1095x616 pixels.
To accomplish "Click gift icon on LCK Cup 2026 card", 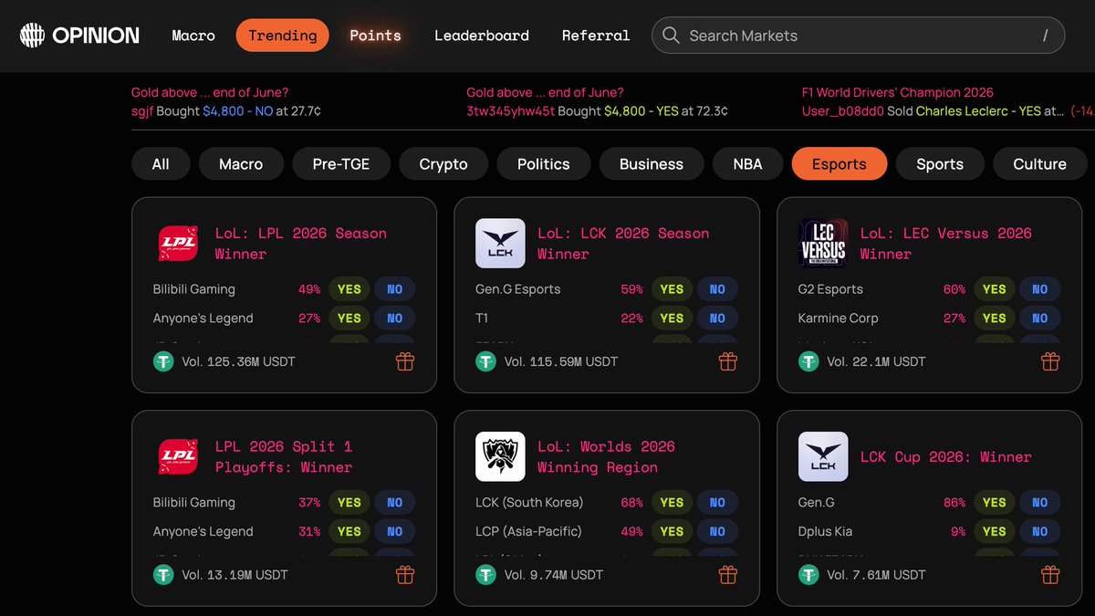I will pos(1050,575).
